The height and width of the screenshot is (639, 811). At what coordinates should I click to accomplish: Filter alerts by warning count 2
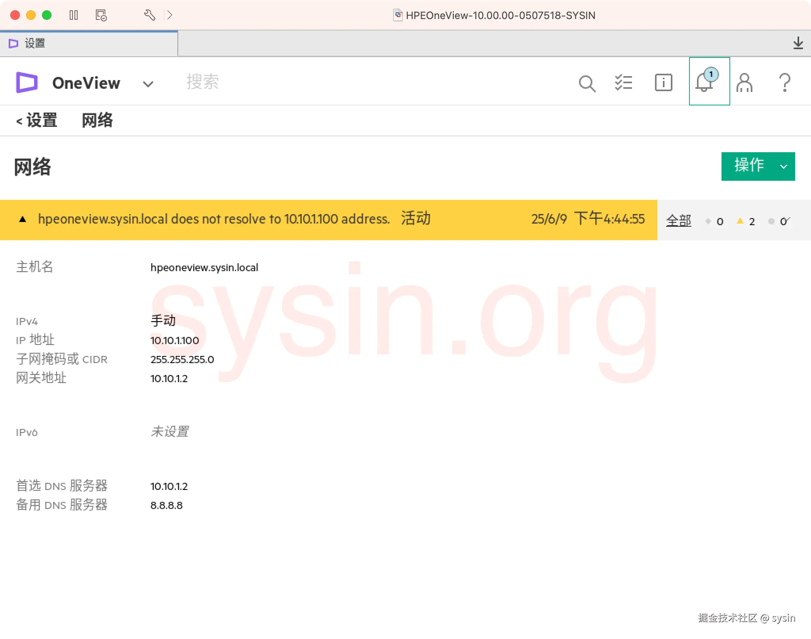click(746, 221)
